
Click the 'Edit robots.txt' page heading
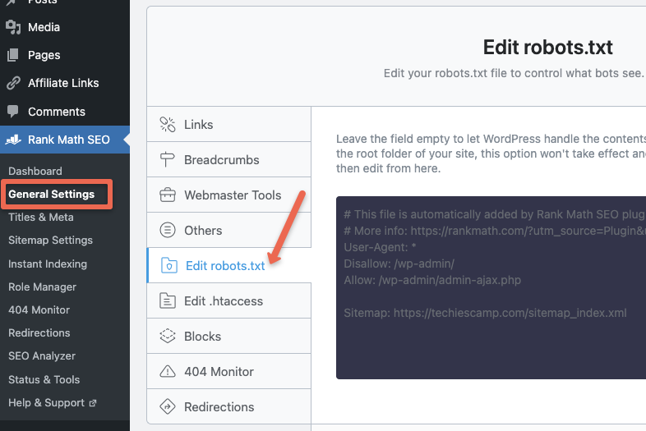coord(548,47)
